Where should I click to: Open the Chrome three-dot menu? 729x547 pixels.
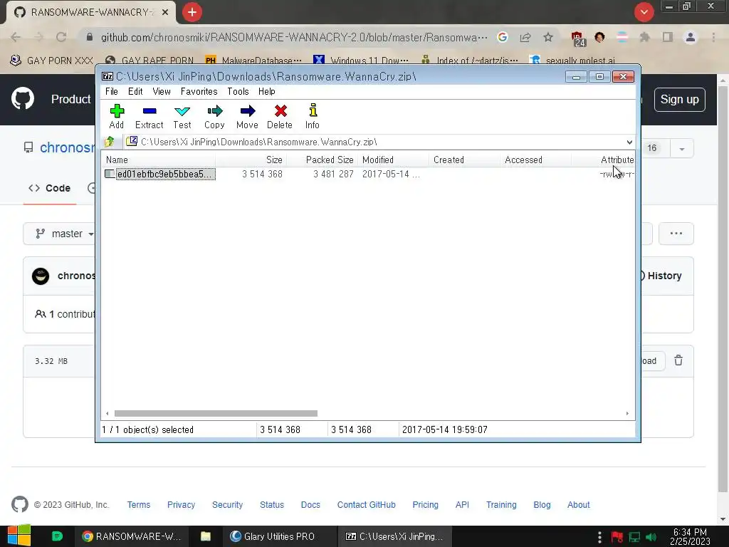[713, 37]
